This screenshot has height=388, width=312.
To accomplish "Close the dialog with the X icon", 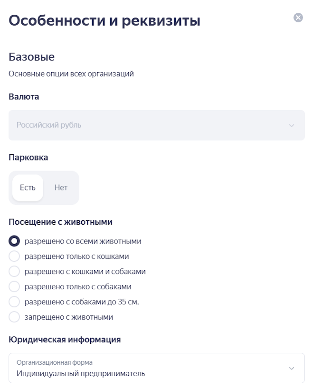I will pyautogui.click(x=298, y=18).
